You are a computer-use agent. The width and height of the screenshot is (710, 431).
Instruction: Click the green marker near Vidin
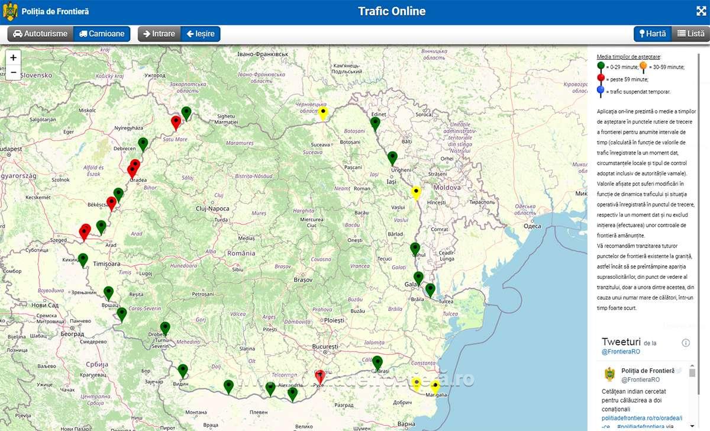click(183, 371)
